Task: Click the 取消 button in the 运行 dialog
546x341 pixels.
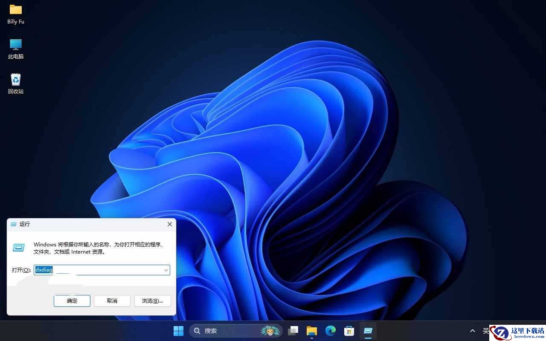Action: click(x=112, y=301)
